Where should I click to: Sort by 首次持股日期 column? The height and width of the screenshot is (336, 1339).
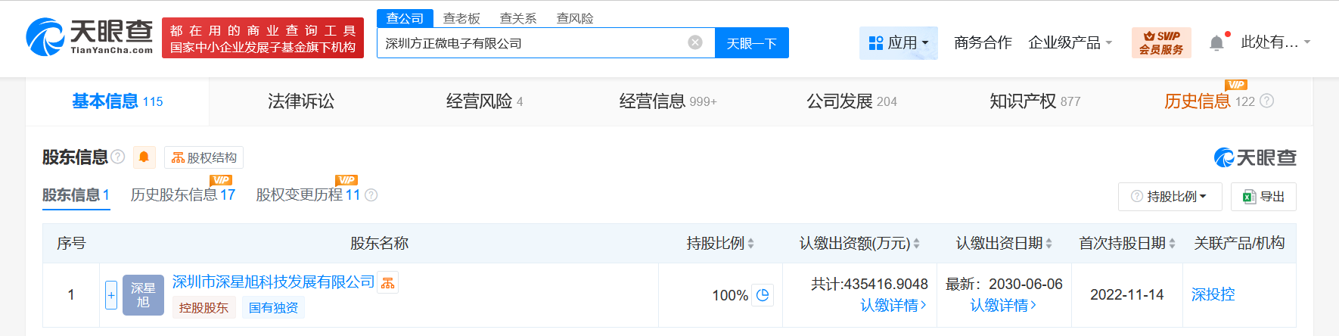point(1172,244)
